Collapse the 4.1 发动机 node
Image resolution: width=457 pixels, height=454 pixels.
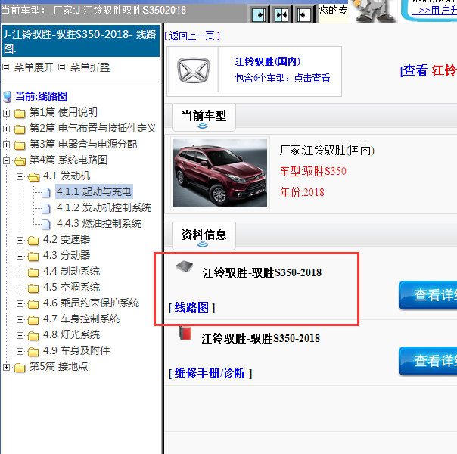(20, 176)
